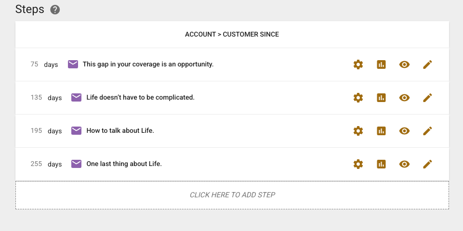This screenshot has width=463, height=231.
Task: Edit the 'Life doesn't have to be complicated' step
Action: tap(427, 98)
